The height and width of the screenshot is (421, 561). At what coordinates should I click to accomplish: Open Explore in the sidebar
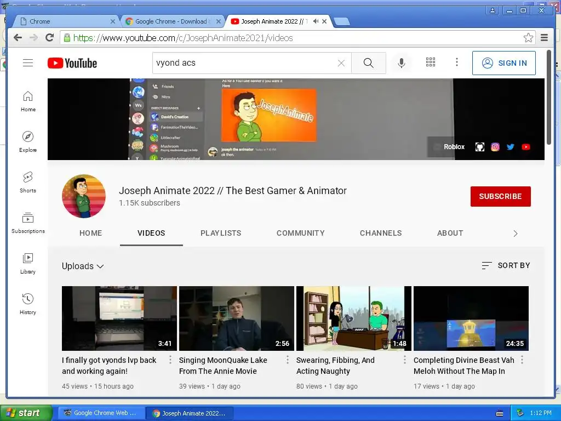pyautogui.click(x=28, y=142)
